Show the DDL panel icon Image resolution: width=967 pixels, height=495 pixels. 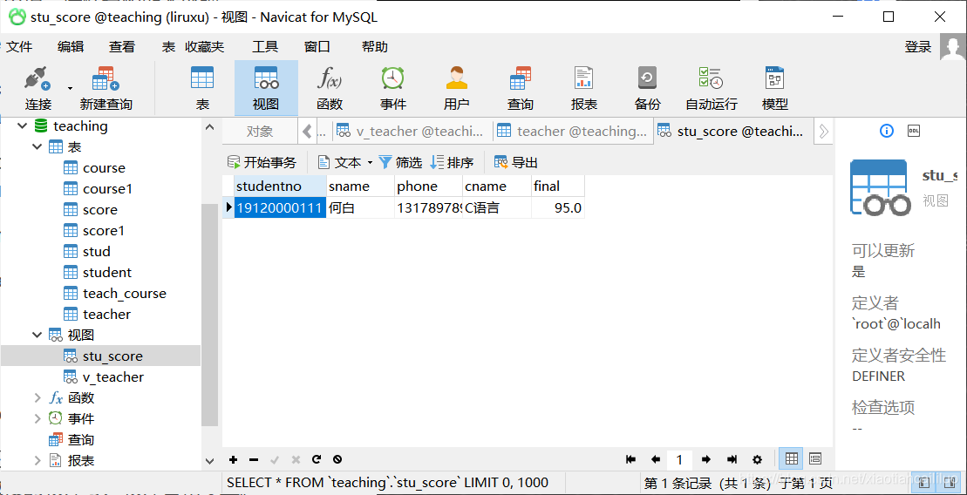point(913,131)
